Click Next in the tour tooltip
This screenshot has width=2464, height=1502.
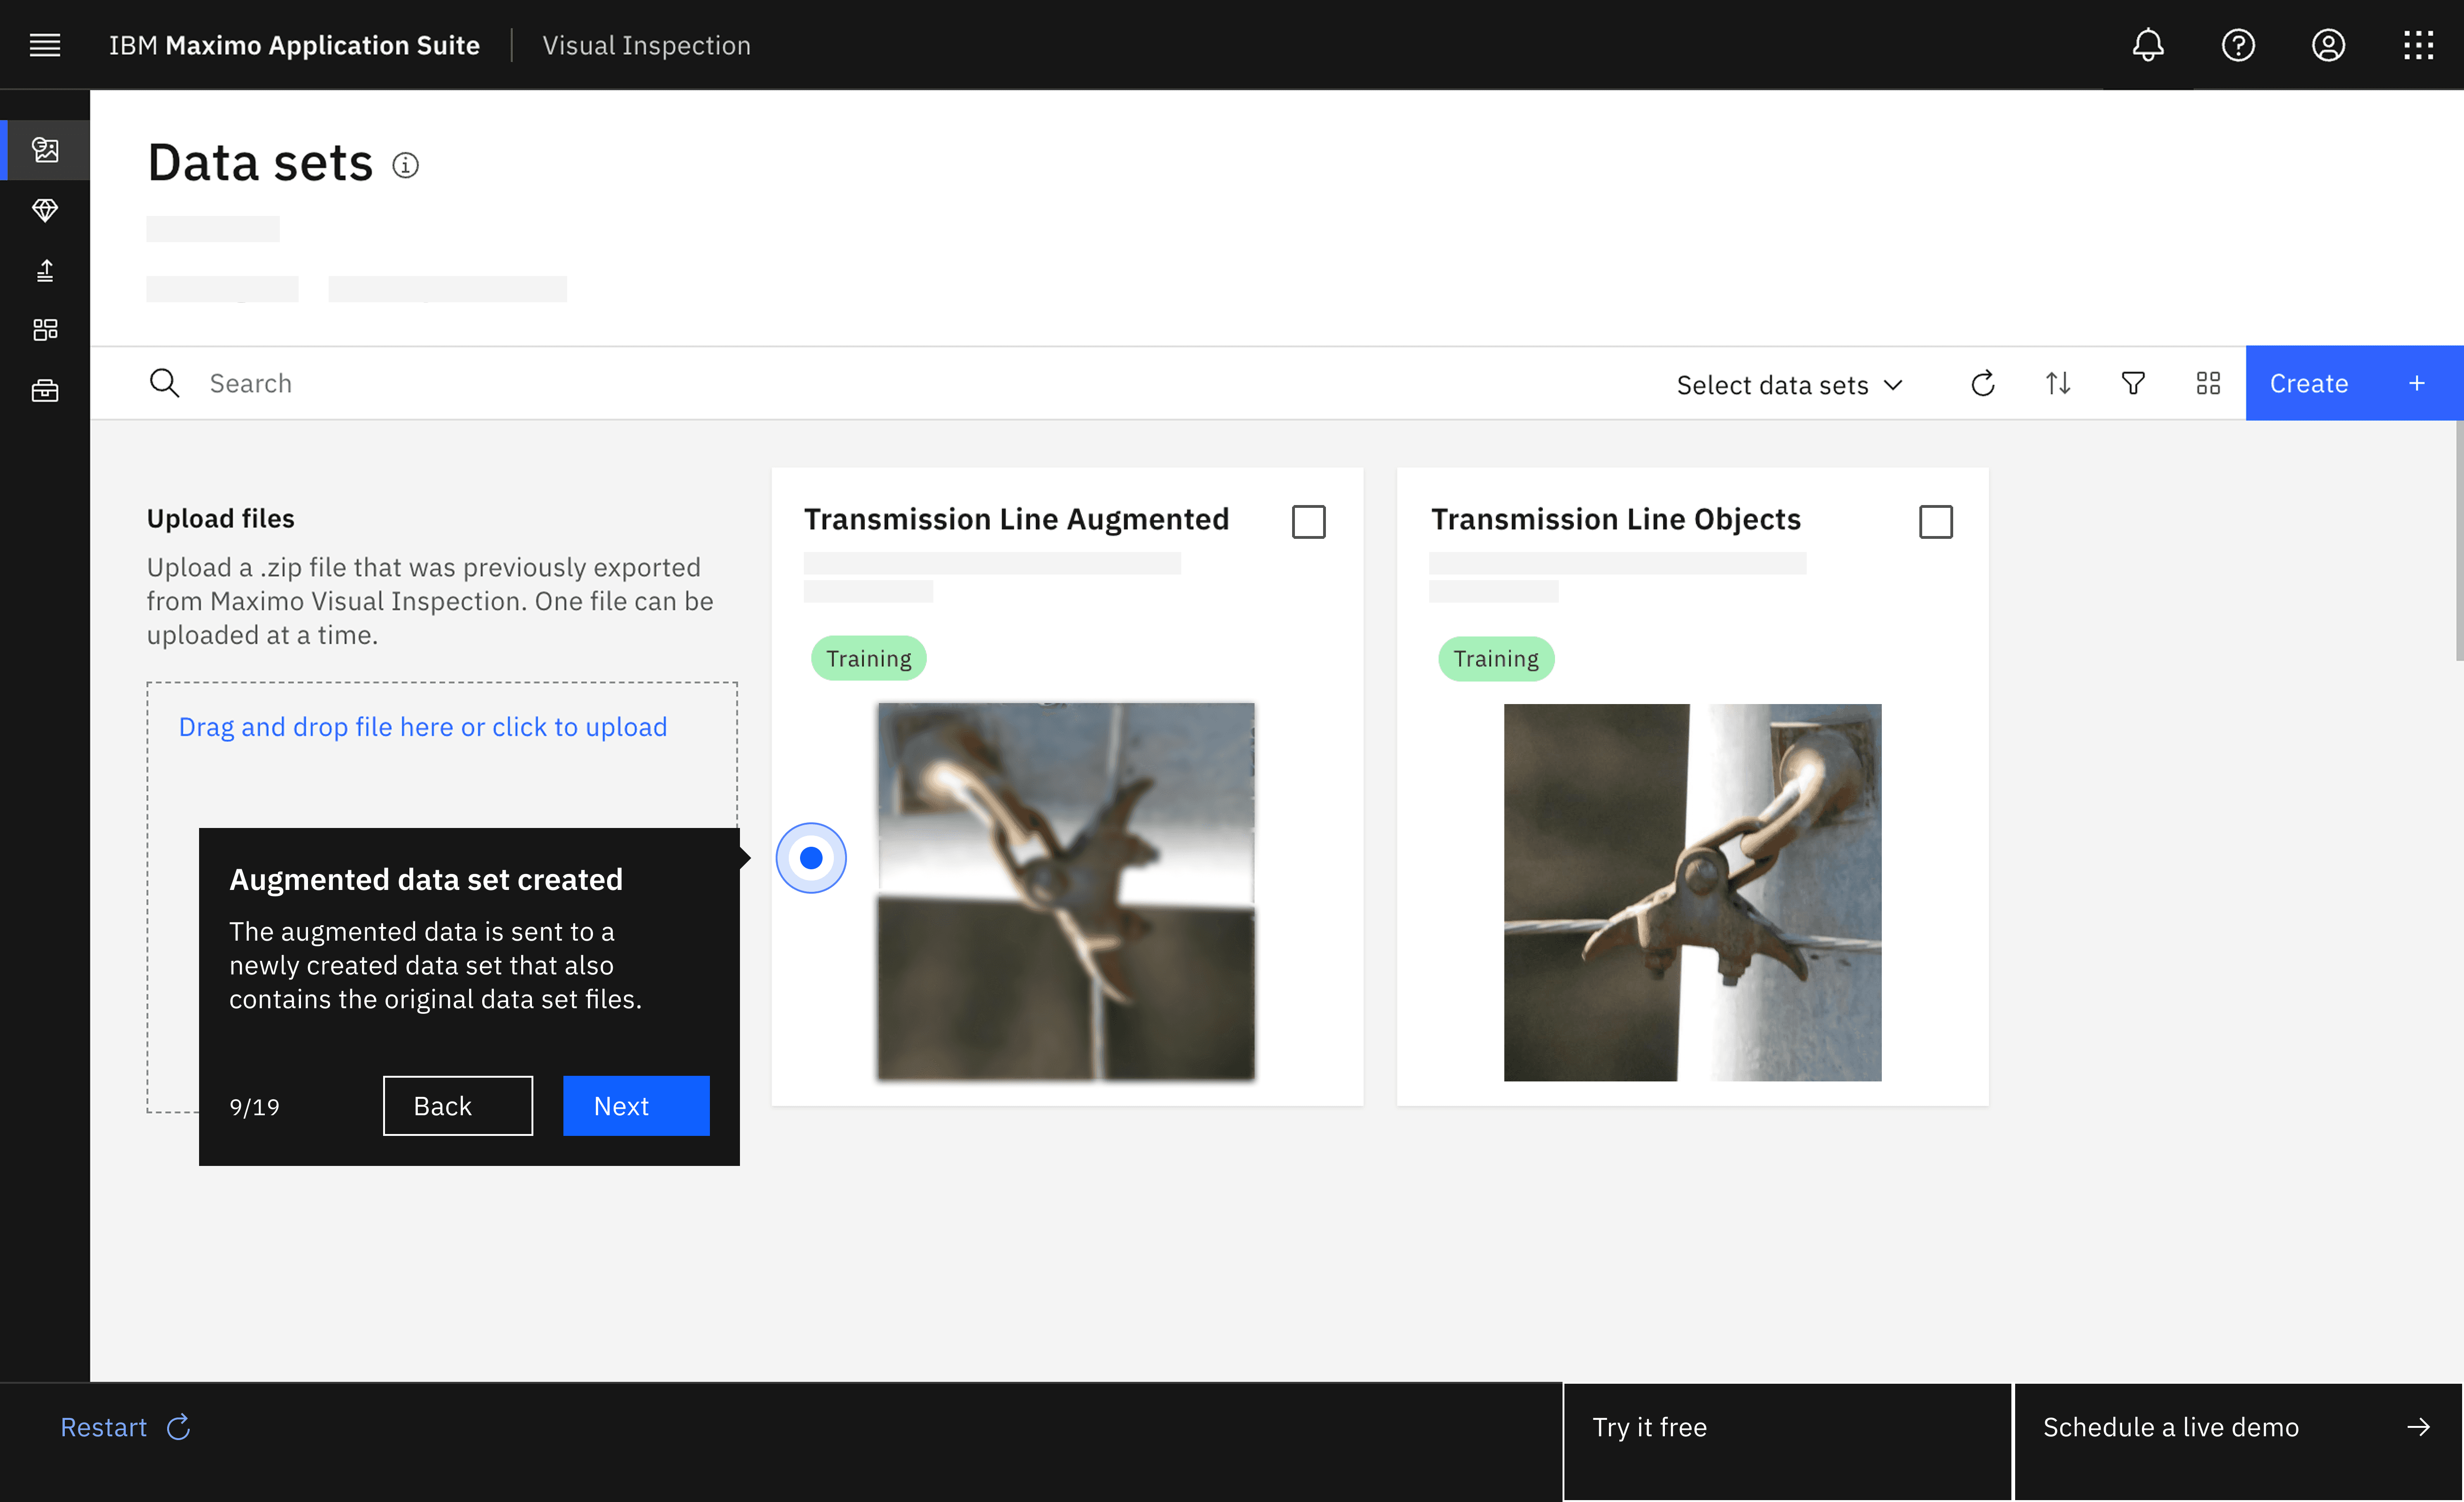click(636, 1106)
